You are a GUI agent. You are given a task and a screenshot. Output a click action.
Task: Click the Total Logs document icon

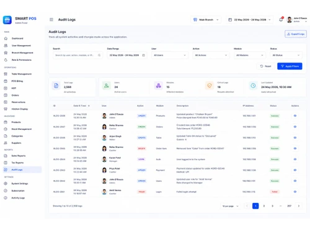point(56,85)
